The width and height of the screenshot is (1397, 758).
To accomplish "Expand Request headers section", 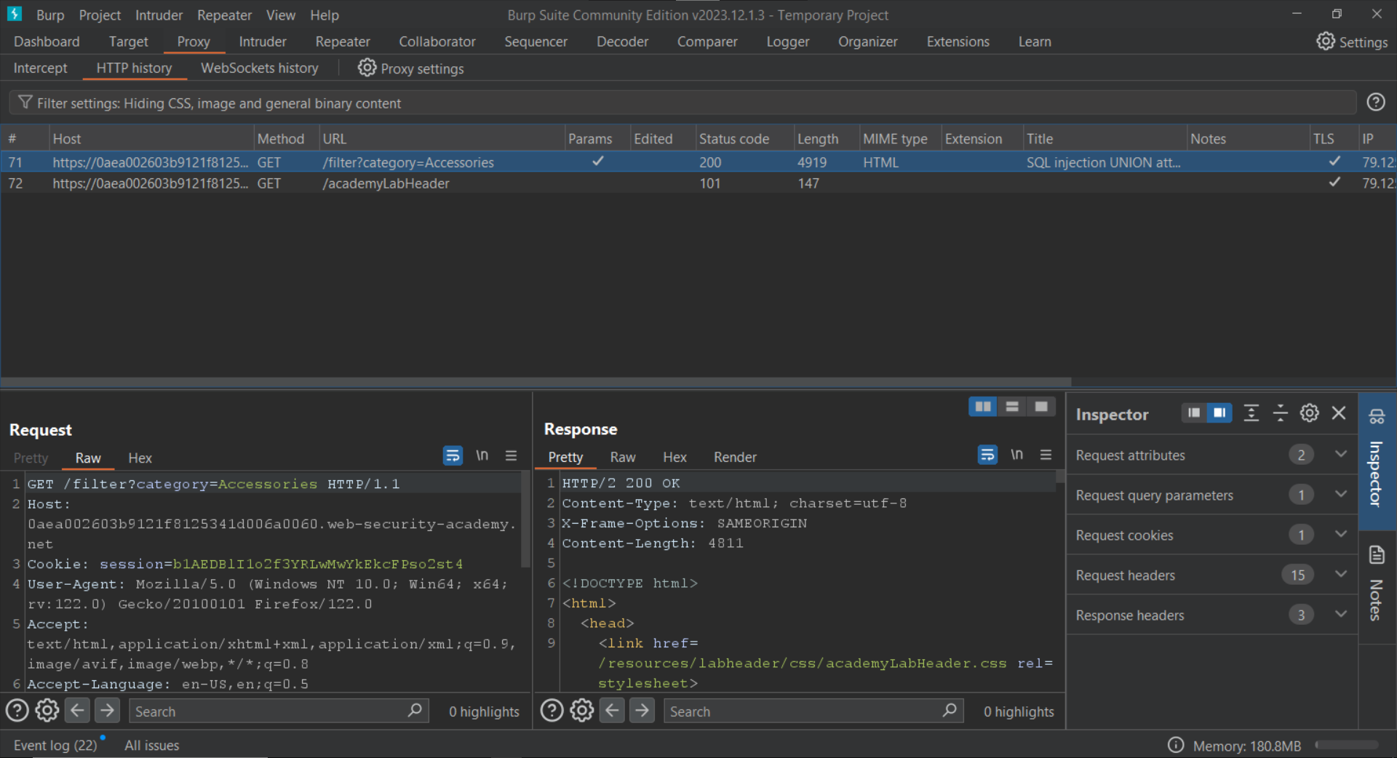I will click(x=1340, y=575).
